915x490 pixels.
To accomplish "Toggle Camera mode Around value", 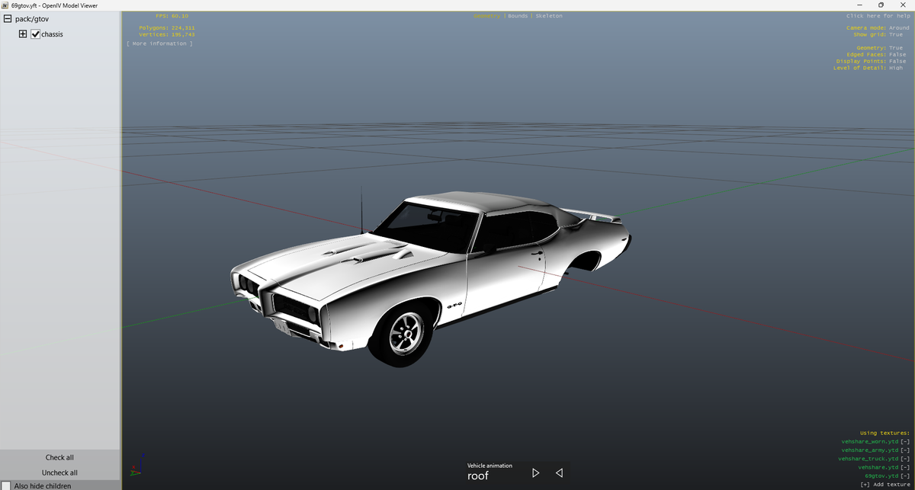I will coord(899,27).
